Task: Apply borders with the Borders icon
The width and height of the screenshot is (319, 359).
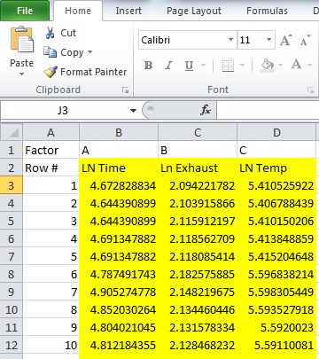Action: 228,66
